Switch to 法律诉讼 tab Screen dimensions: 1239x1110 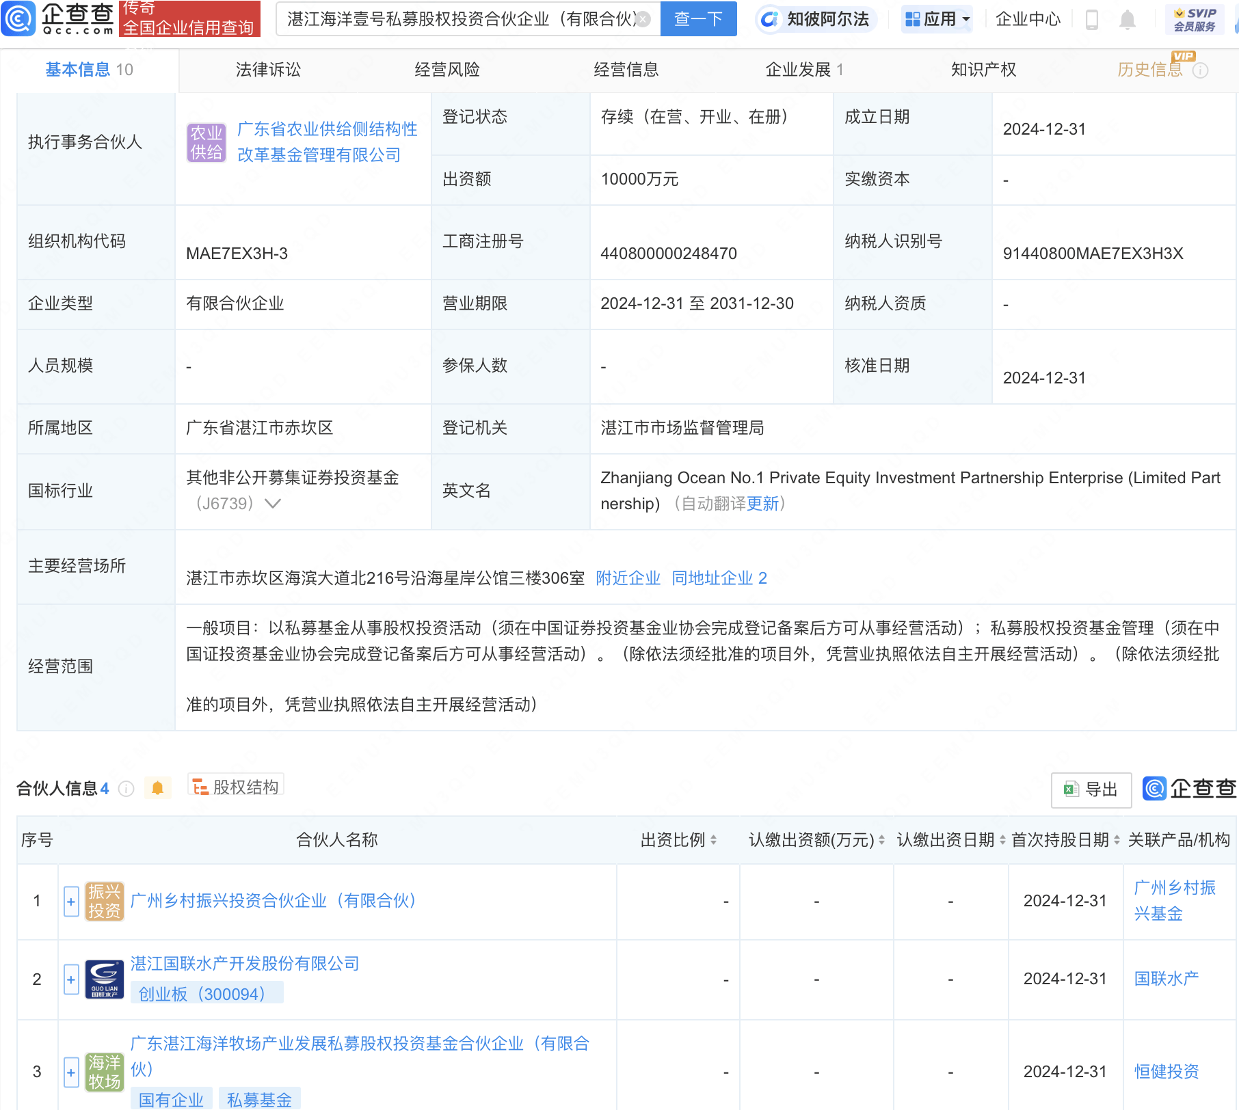[x=268, y=70]
